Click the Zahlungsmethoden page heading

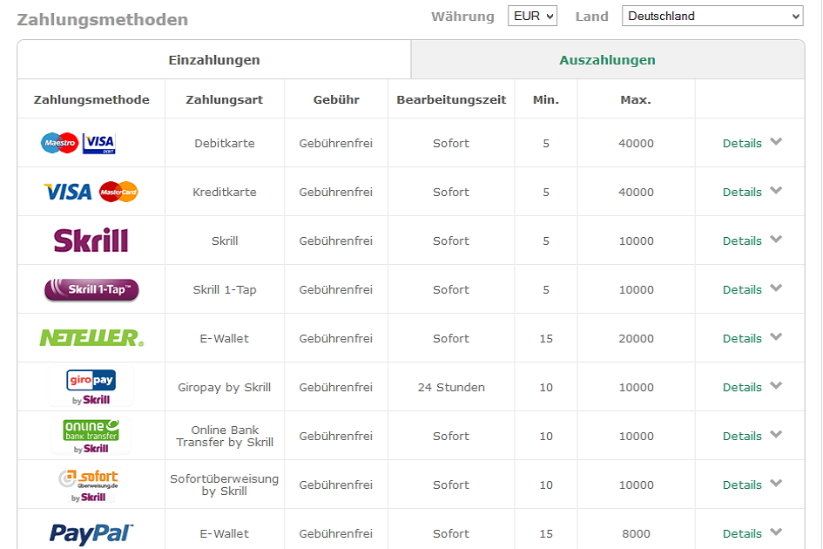point(103,19)
